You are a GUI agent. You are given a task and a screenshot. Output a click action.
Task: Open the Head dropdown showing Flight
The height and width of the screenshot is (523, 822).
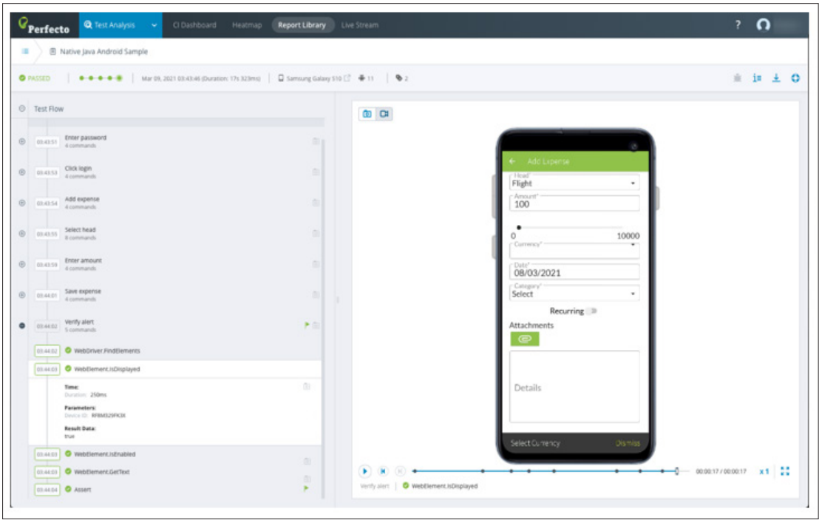pyautogui.click(x=574, y=182)
